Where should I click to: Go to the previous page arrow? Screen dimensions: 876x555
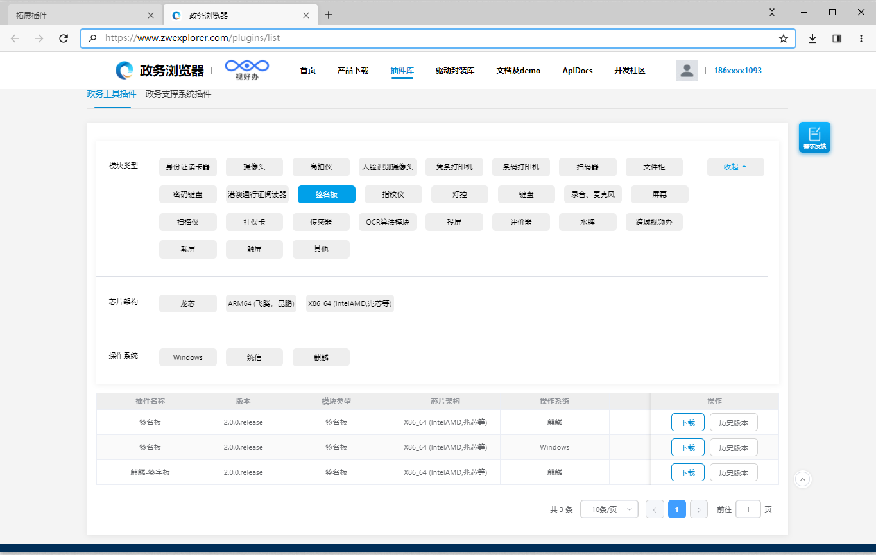(655, 509)
